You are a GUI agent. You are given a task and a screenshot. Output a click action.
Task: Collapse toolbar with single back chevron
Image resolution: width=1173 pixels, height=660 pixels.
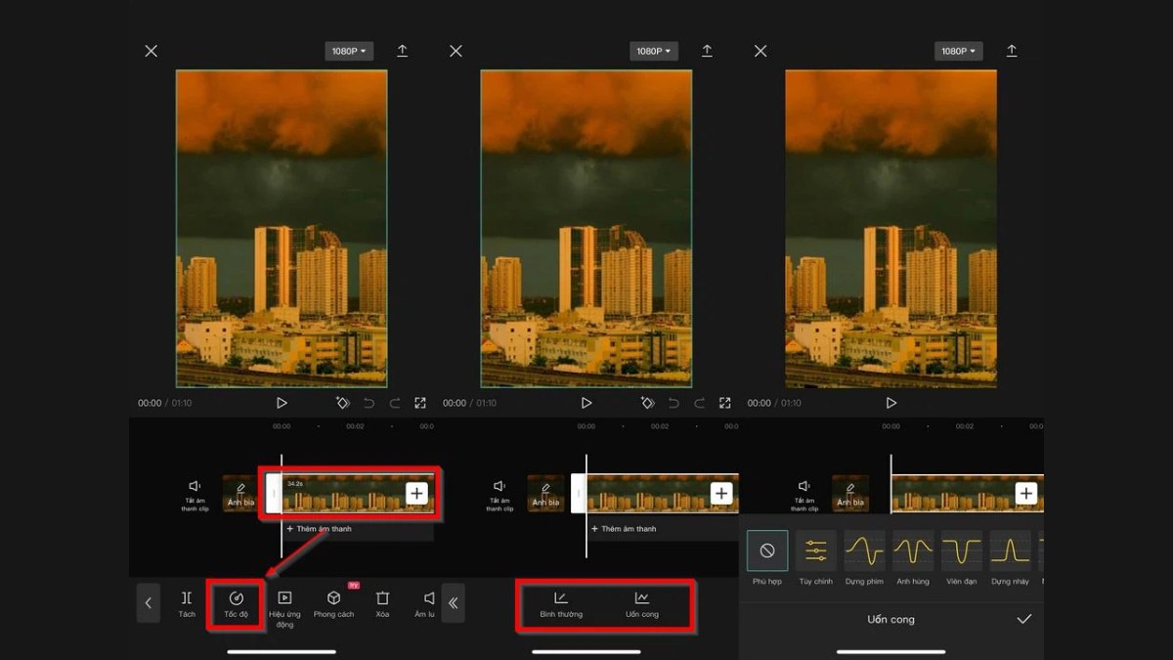149,603
